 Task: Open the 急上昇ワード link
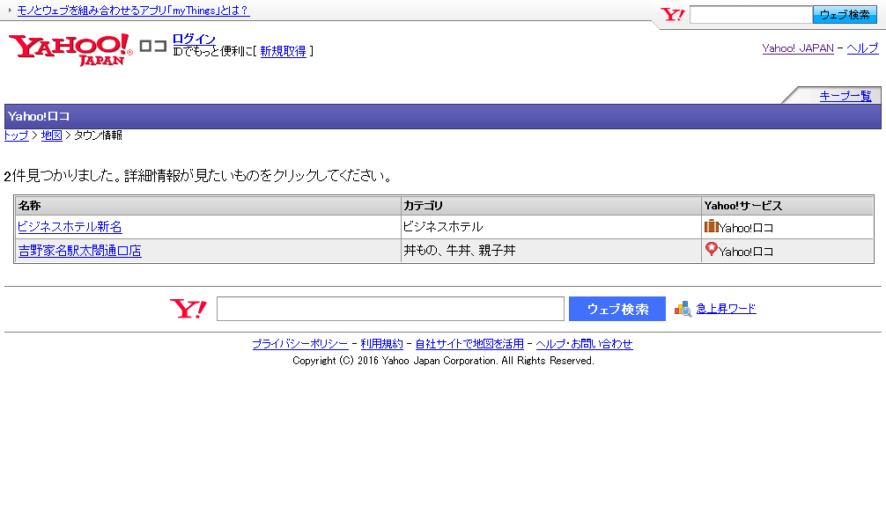[726, 309]
